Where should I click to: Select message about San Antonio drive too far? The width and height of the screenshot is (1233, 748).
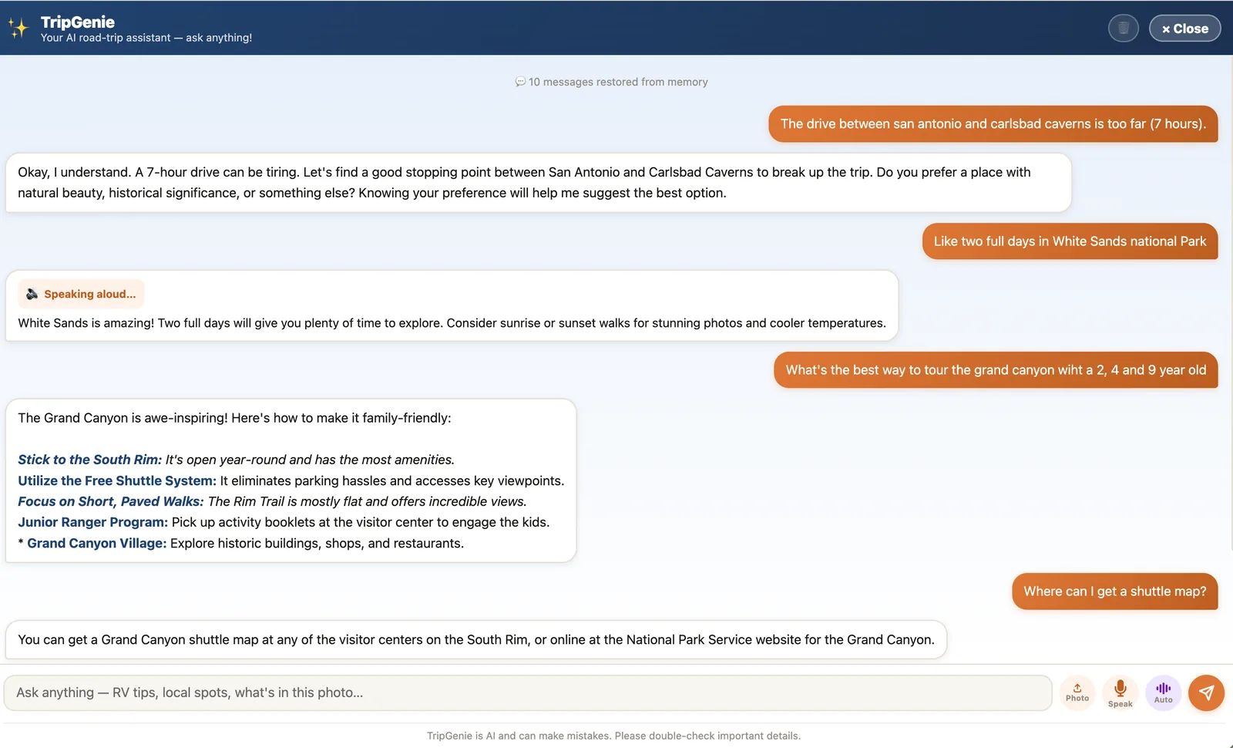(993, 123)
